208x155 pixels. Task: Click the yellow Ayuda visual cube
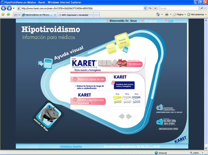pyautogui.click(x=122, y=41)
